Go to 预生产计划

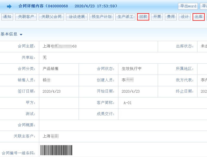pyautogui.click(x=101, y=17)
